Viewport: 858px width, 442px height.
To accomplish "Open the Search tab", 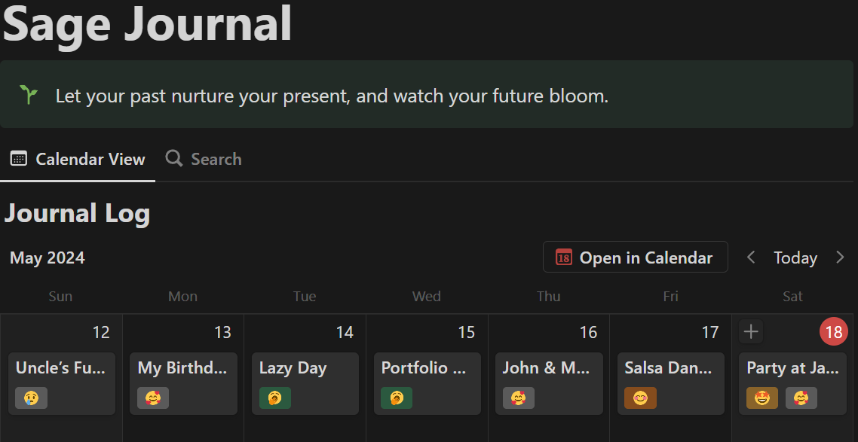I will [x=204, y=159].
